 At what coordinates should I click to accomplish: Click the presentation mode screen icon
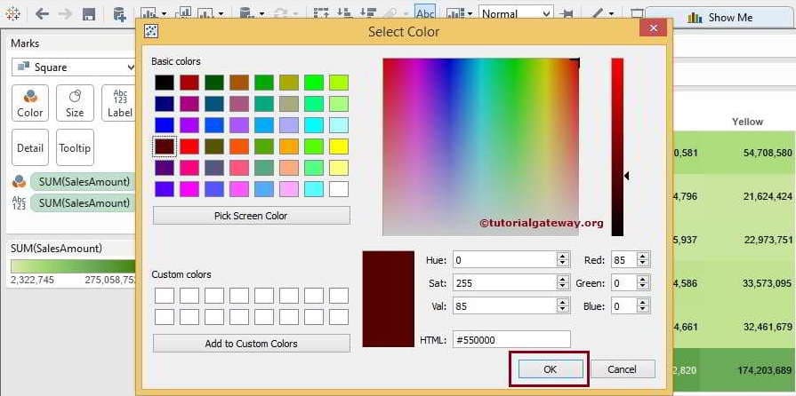coord(637,13)
